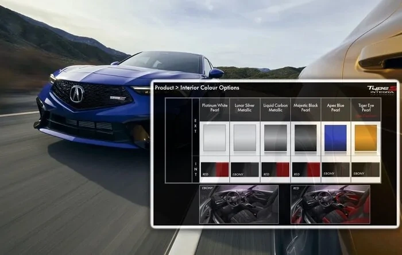Open the Ebony interior cabin photo
Screen dimensions: 402x255
point(239,204)
